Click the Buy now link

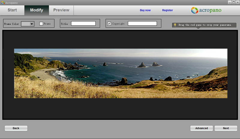145,10
